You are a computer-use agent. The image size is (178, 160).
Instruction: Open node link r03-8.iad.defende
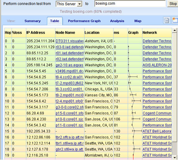70,47
